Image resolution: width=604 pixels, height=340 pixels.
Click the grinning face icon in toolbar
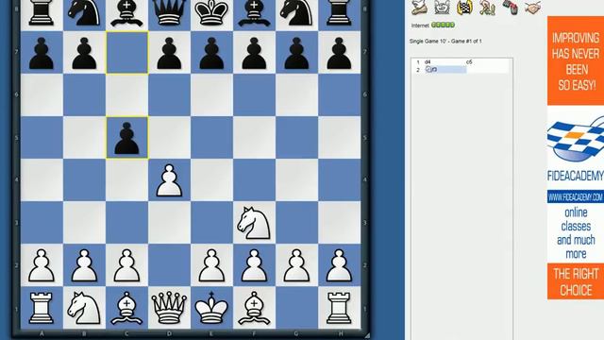click(442, 8)
